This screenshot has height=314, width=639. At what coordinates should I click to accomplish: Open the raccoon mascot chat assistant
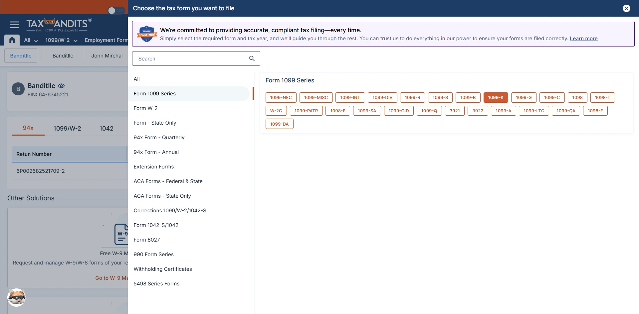point(16,297)
